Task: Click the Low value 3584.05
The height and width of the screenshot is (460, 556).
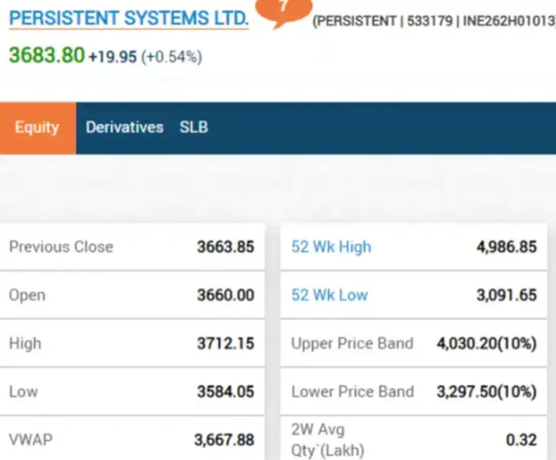Action: click(x=226, y=392)
